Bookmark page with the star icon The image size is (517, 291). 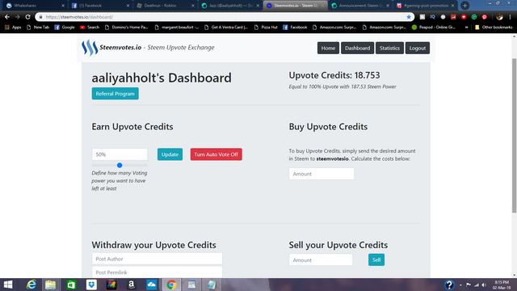(x=409, y=17)
